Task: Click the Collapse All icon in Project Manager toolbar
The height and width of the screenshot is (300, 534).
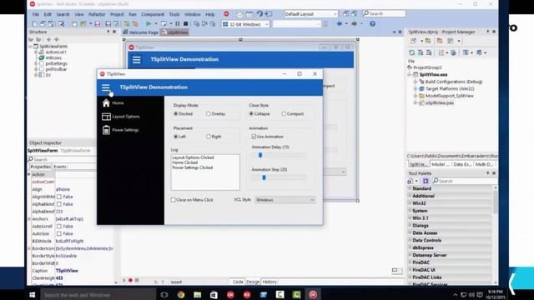Action: (x=429, y=52)
